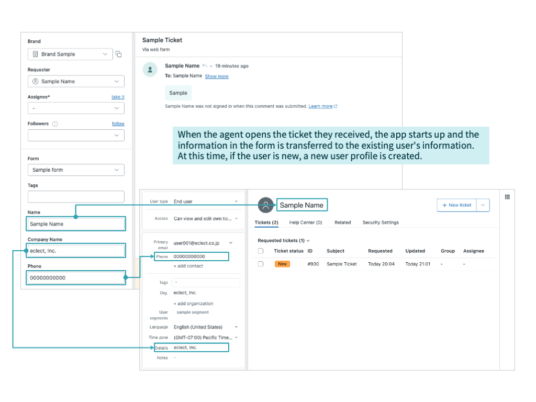This screenshot has height=402, width=536.
Task: Click the take it link next to Assignee
Action: point(118,96)
